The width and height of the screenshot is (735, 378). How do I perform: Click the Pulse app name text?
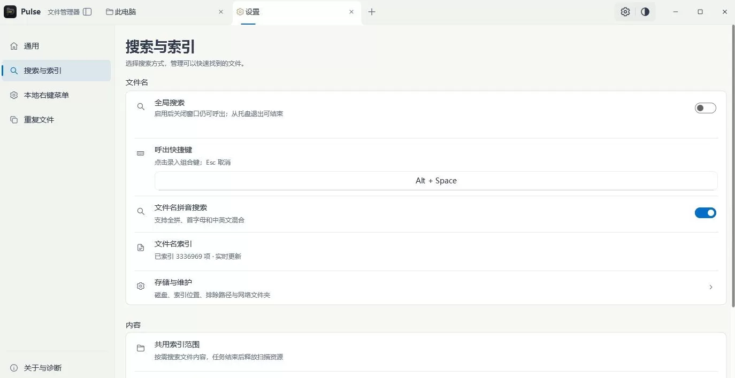[x=31, y=12]
